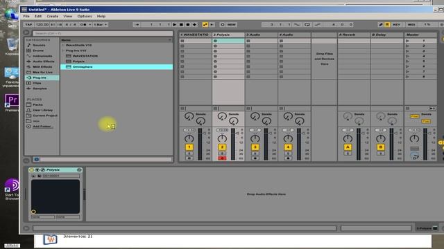The width and height of the screenshot is (444, 249).
Task: Select the Sounds category in browser
Action: click(x=39, y=45)
